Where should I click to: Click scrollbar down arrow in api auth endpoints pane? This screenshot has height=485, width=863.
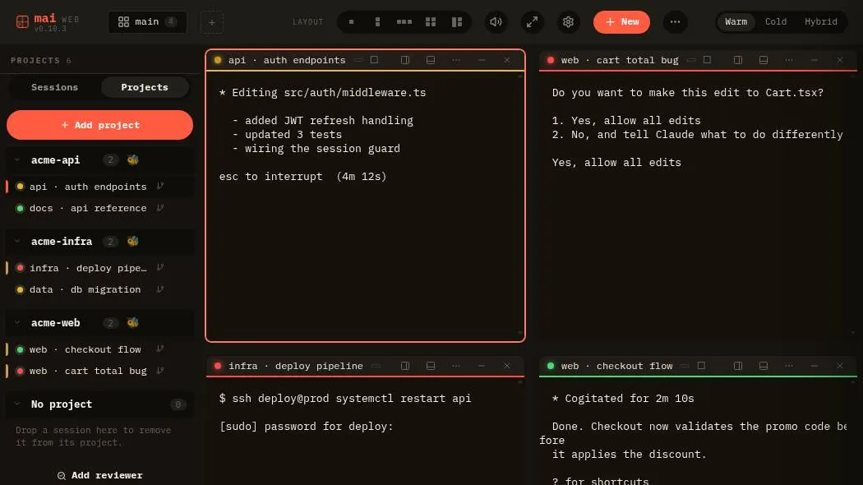pos(520,332)
